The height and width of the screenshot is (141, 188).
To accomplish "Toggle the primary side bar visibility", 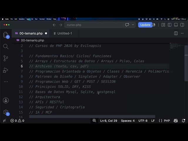I will (x=169, y=25).
